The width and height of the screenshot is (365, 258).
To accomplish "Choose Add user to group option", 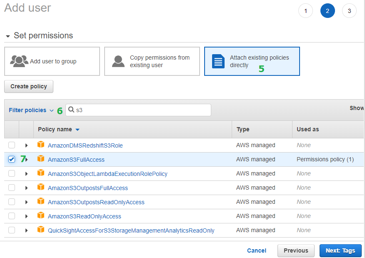I will point(52,61).
